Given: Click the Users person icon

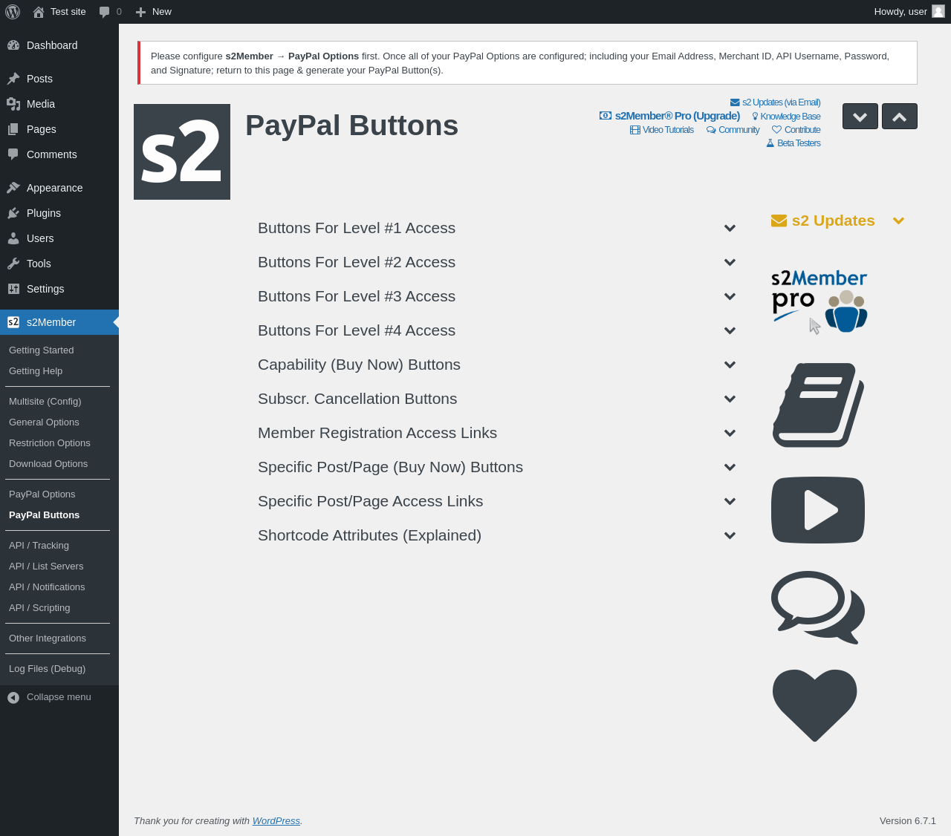Looking at the screenshot, I should (13, 238).
